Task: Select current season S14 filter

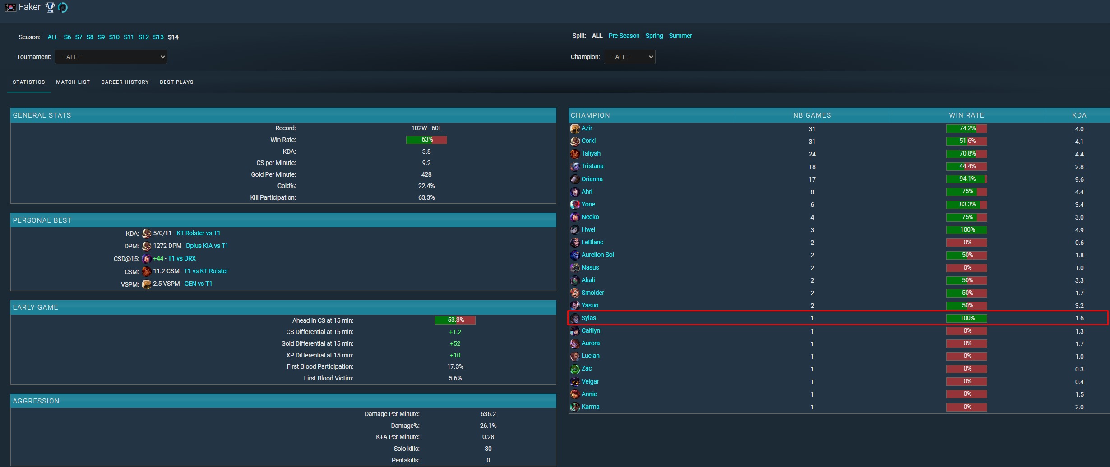Action: [173, 37]
